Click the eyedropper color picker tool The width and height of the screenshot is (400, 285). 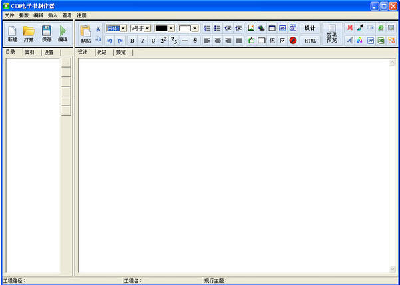360,28
